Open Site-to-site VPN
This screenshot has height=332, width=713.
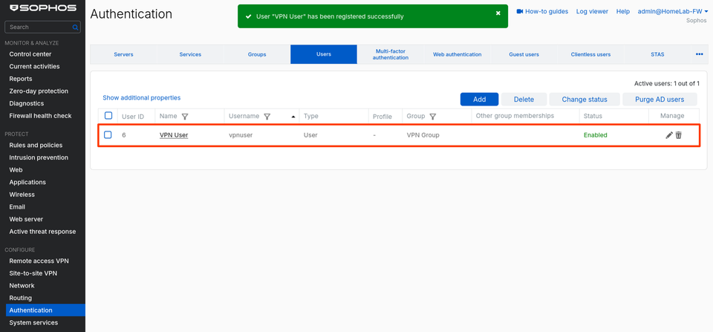(x=33, y=273)
